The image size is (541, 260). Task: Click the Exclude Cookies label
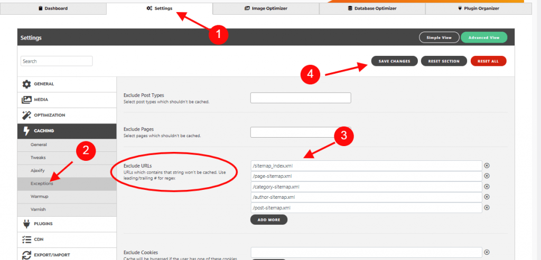pyautogui.click(x=141, y=253)
